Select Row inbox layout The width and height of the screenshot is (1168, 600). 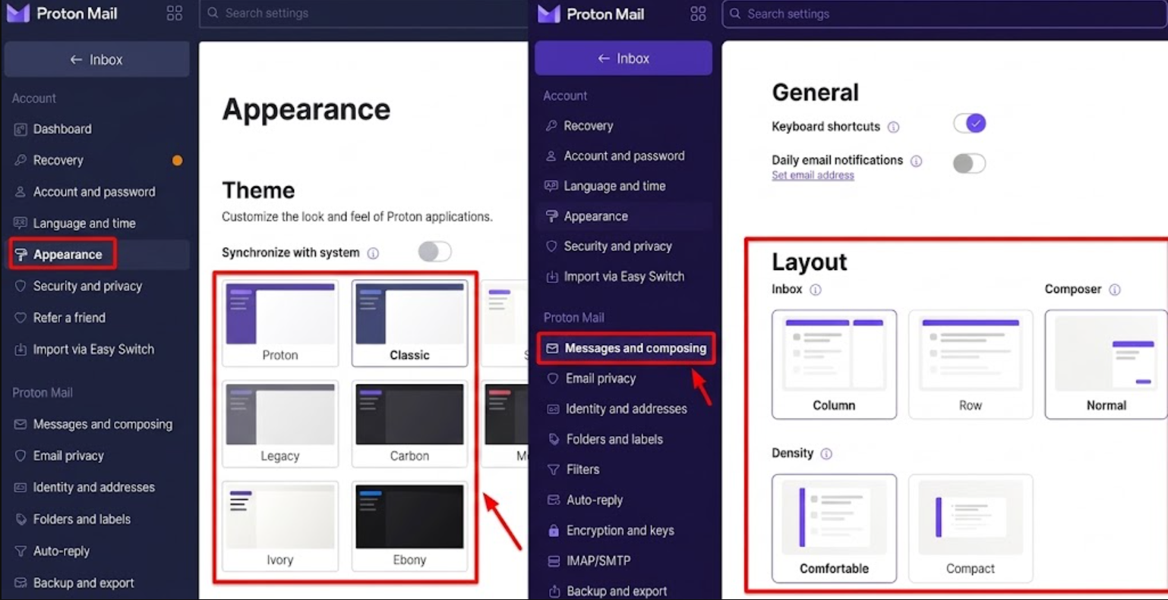point(971,364)
